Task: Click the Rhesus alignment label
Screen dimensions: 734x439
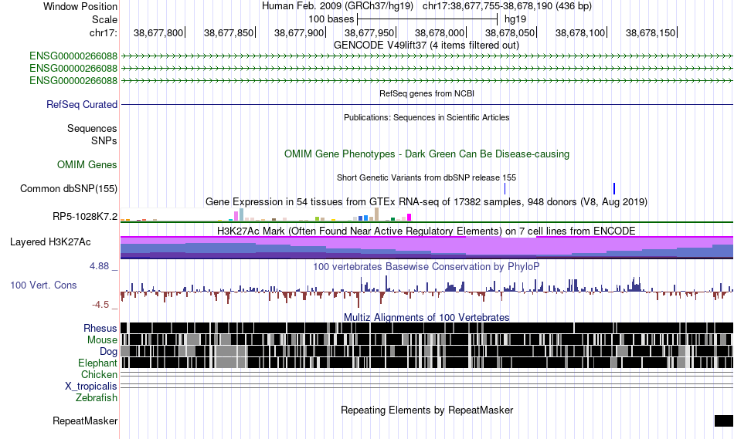Action: pyautogui.click(x=100, y=328)
